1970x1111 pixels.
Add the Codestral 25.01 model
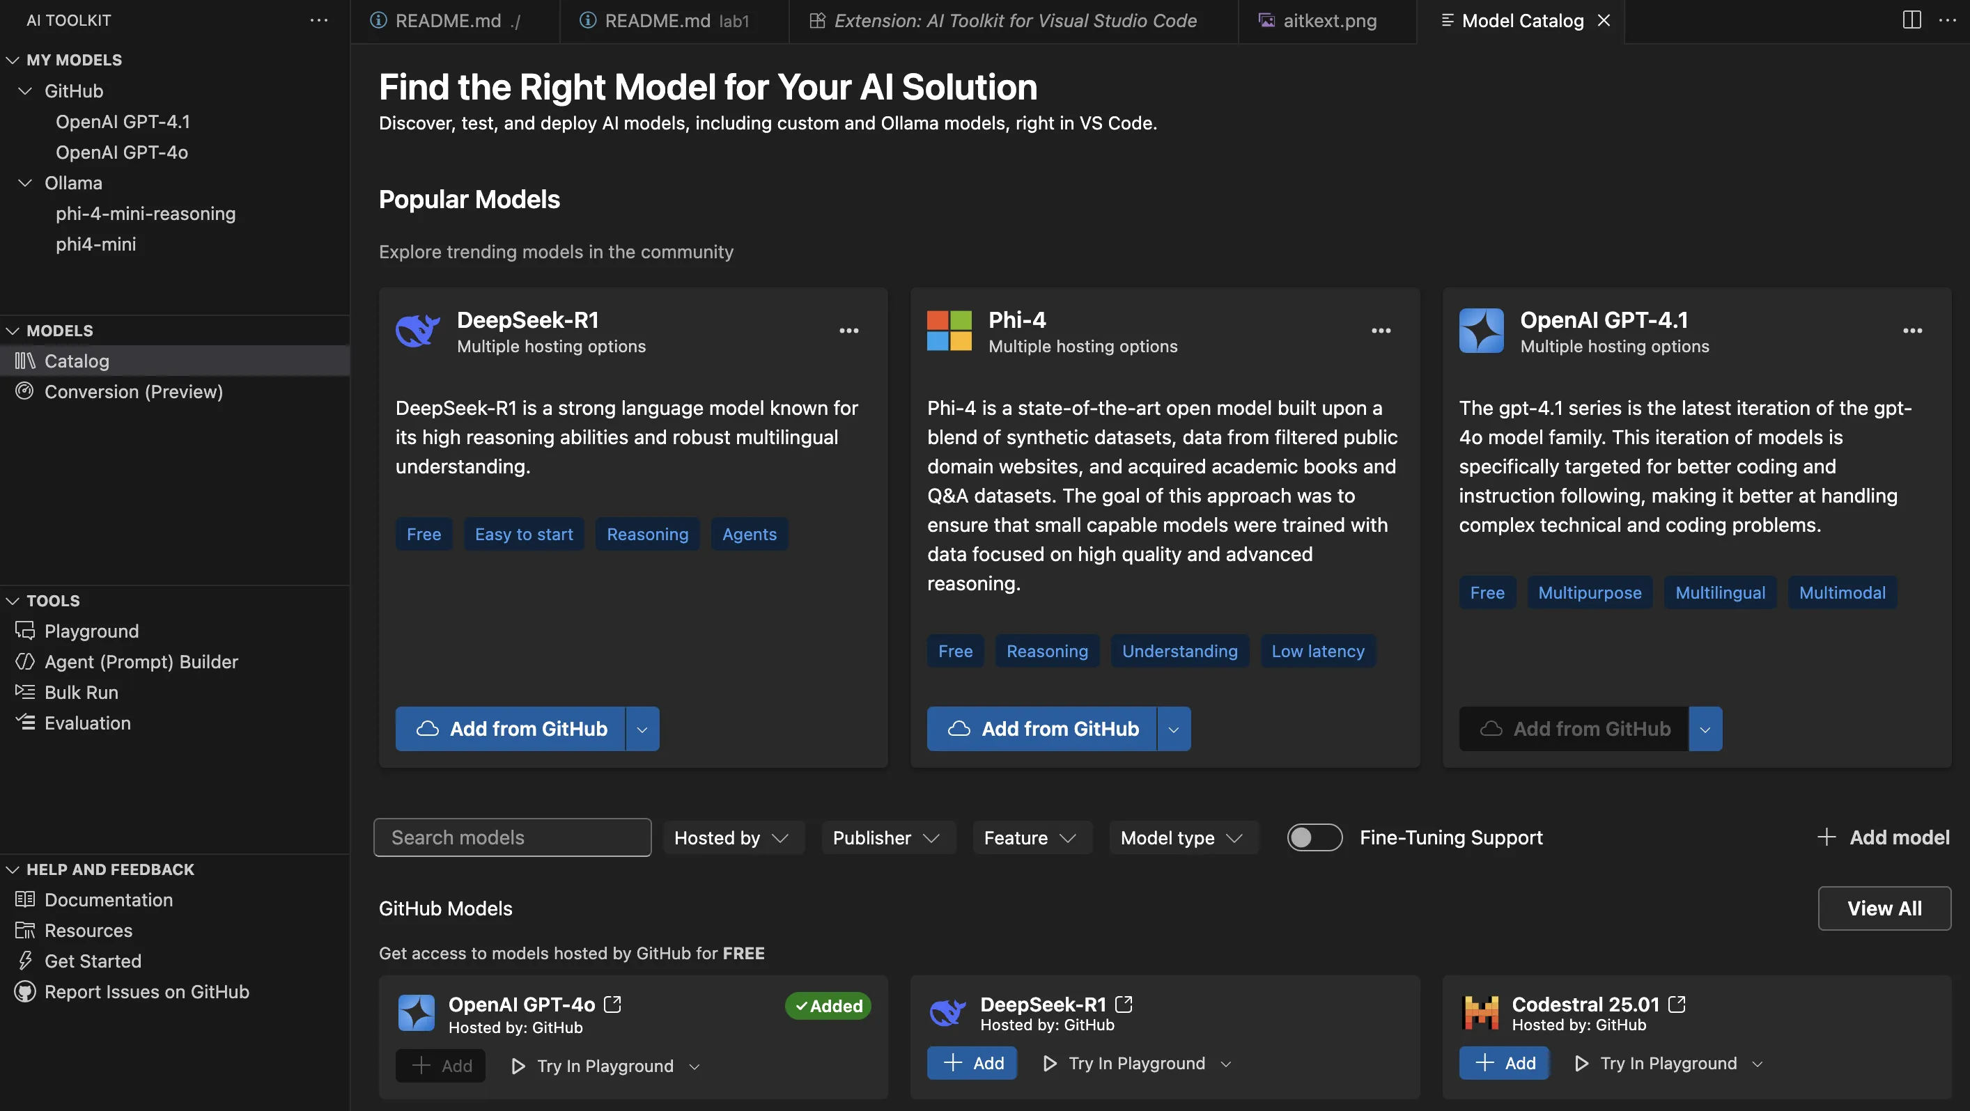(1503, 1063)
